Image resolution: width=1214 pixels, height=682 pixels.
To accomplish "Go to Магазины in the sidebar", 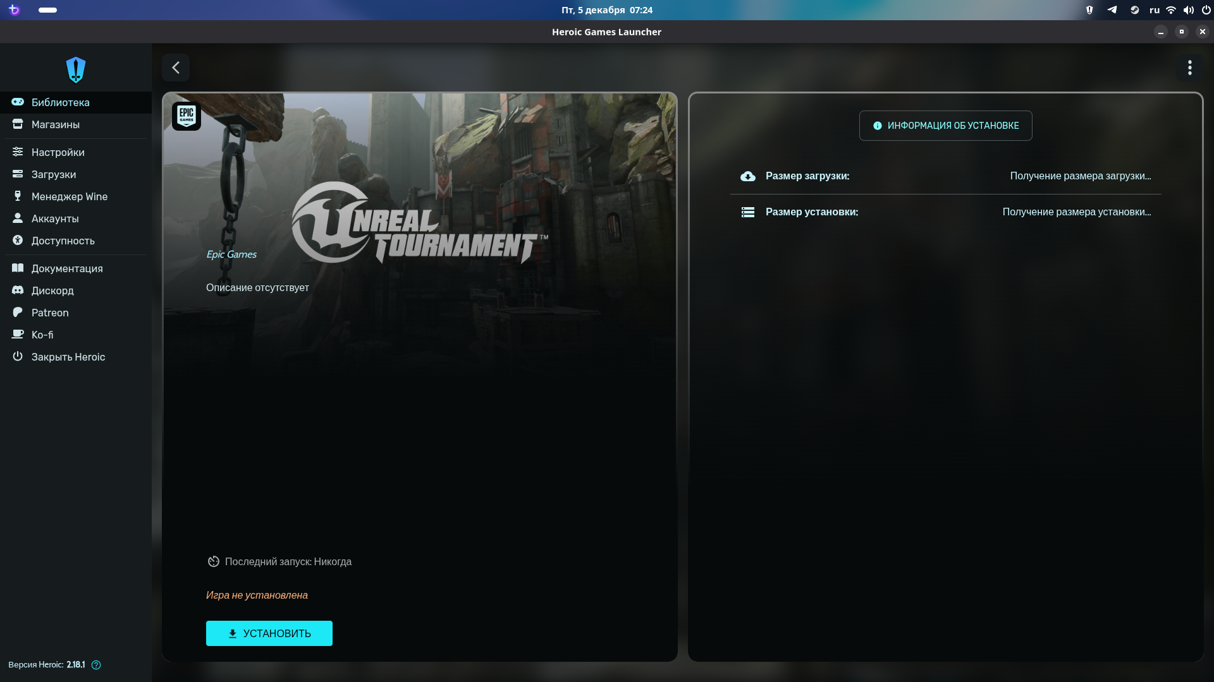I will (x=56, y=124).
